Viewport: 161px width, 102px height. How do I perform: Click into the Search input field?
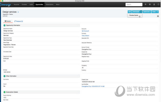(x=134, y=4)
